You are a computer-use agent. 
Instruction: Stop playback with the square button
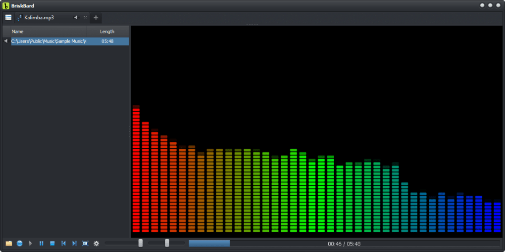coord(52,244)
